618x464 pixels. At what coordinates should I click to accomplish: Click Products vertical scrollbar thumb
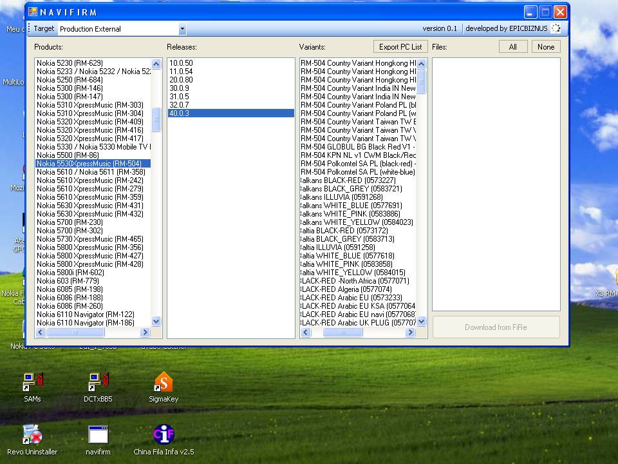point(156,120)
